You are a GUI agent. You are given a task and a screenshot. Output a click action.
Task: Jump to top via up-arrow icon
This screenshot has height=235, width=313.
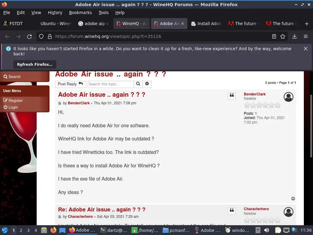(x=293, y=198)
